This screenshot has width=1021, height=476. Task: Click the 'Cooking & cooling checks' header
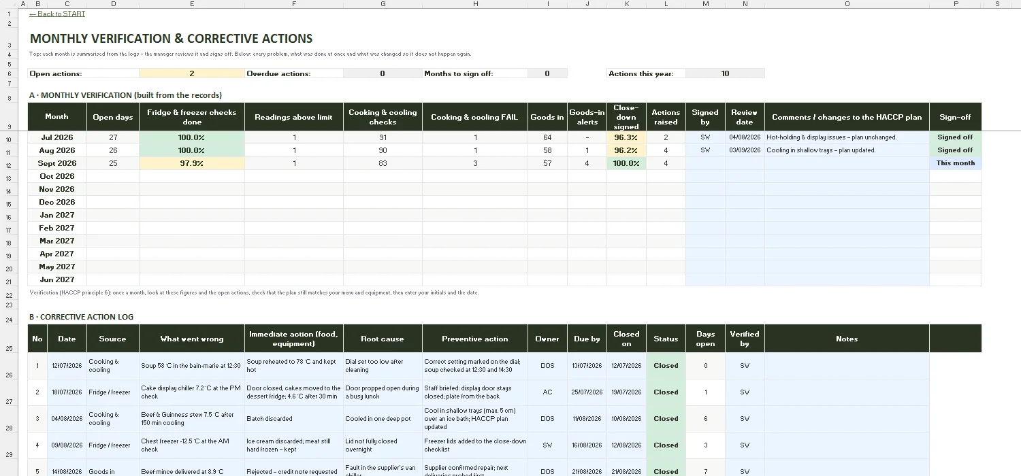tap(383, 117)
